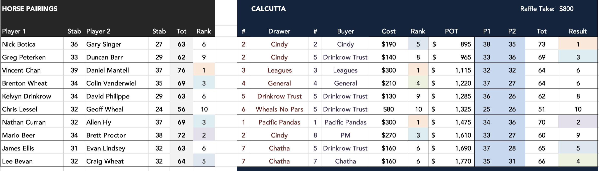Viewport: 599px width, 171px height.
Task: Click the PM buyer cell
Action: pyautogui.click(x=345, y=135)
